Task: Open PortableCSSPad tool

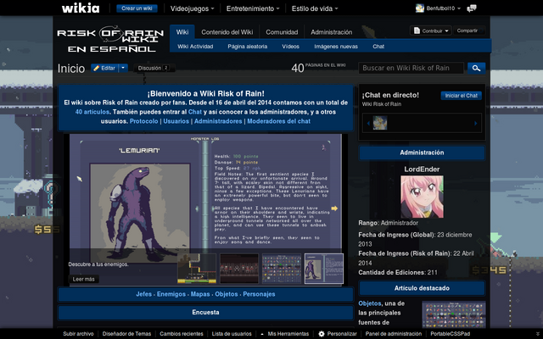Action: (x=450, y=334)
